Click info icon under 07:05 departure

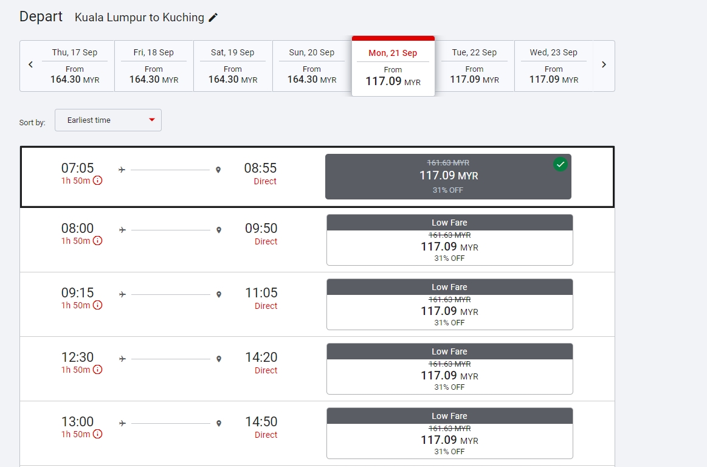coord(97,181)
